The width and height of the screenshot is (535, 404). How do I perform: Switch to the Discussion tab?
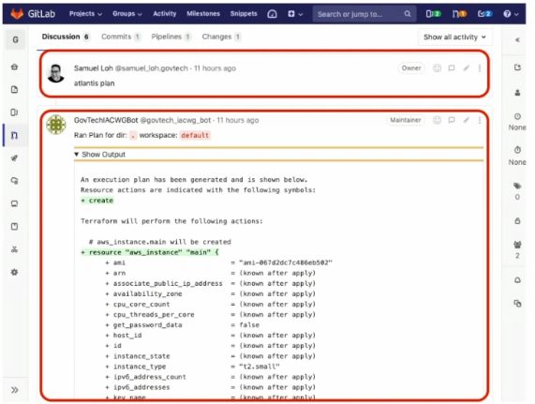click(x=66, y=37)
